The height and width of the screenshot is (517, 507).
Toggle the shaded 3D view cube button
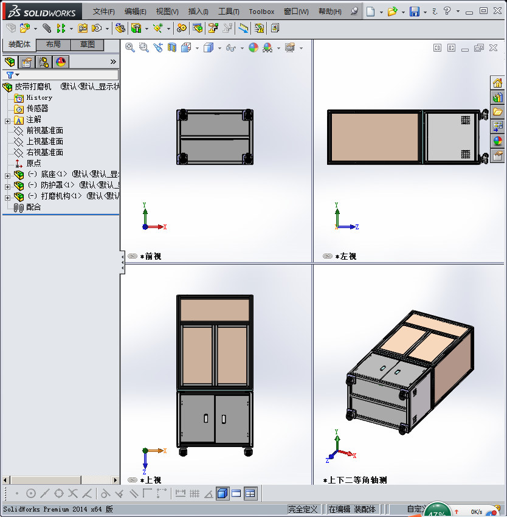pyautogui.click(x=222, y=493)
